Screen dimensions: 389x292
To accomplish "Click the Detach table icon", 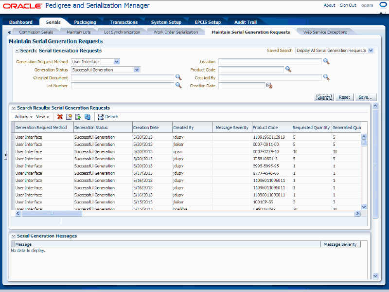I will tap(101, 117).
